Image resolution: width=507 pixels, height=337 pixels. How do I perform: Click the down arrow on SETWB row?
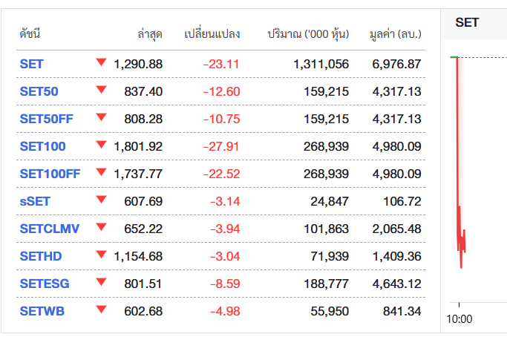point(102,310)
